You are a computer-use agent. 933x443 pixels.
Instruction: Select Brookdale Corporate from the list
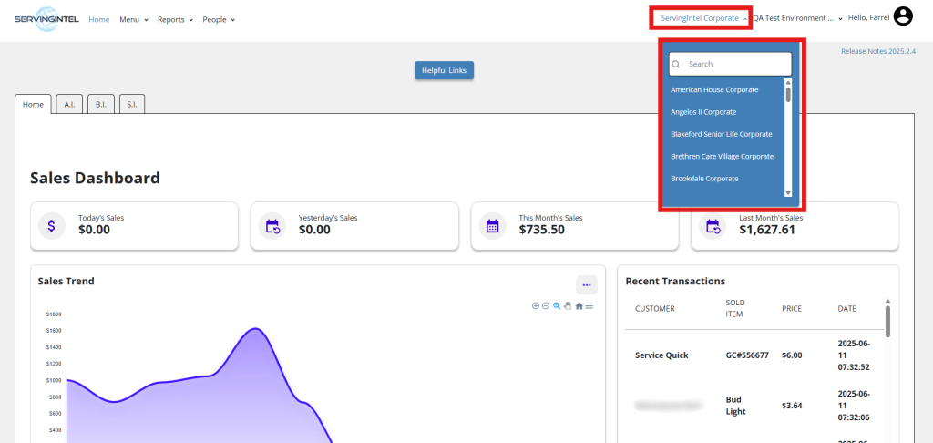[704, 179]
